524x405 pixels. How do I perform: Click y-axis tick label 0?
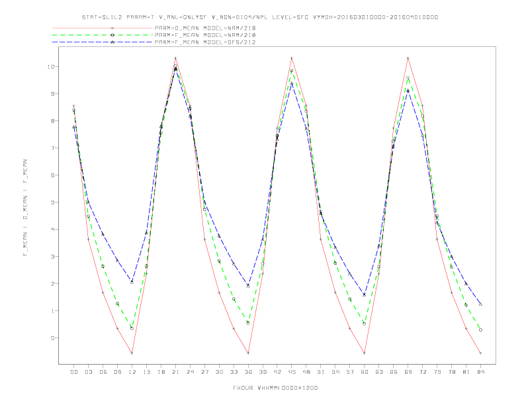pos(52,338)
